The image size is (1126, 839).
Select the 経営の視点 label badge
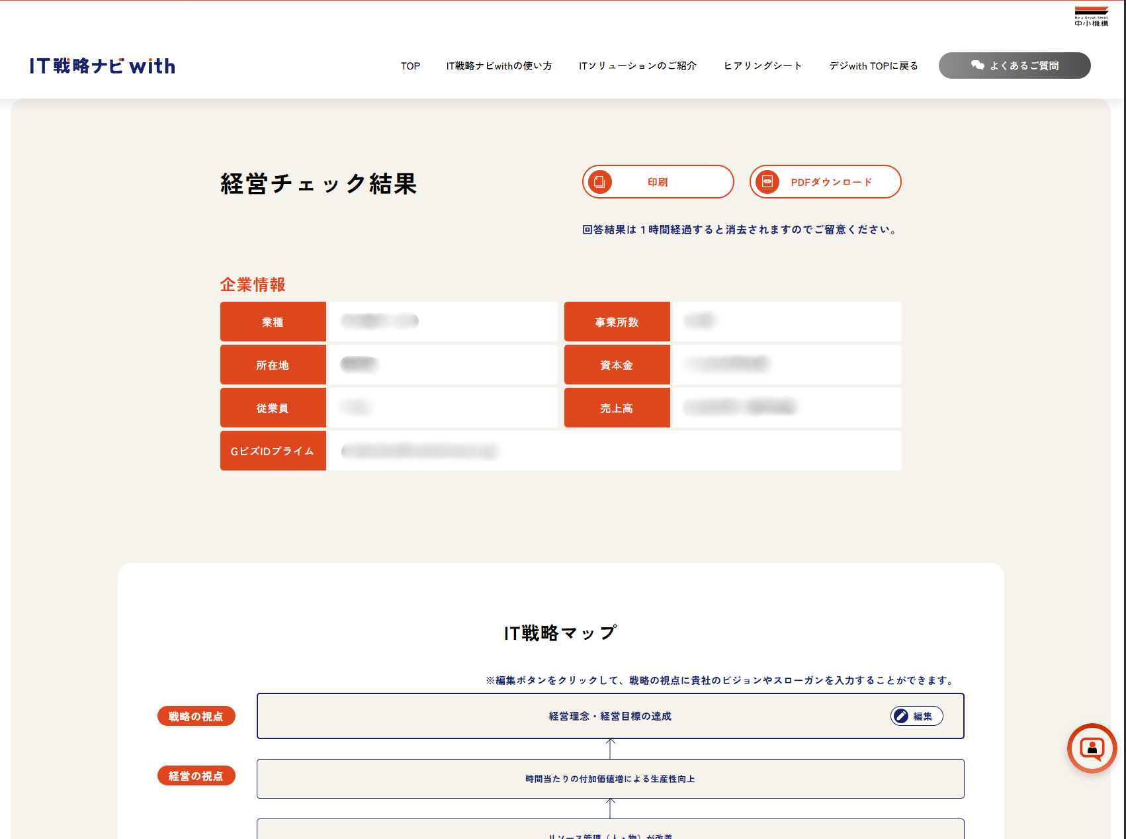196,775
